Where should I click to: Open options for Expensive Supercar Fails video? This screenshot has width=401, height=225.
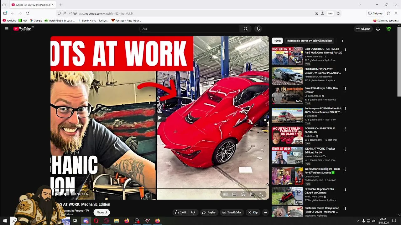click(x=345, y=189)
